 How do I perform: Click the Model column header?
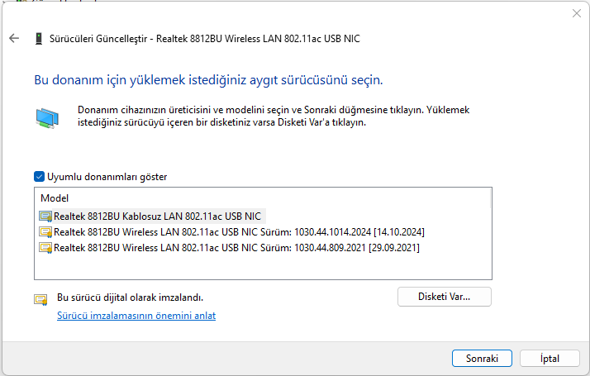pyautogui.click(x=55, y=198)
